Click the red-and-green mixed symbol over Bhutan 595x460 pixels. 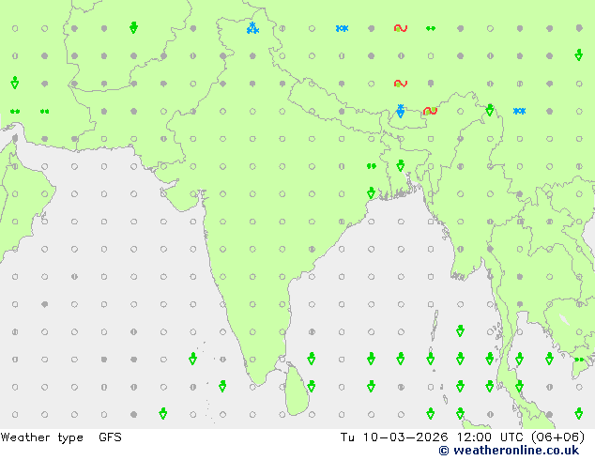tap(431, 111)
